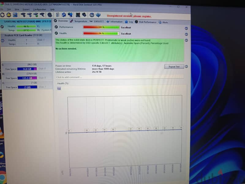Click the last '96' data label on the chart

pyautogui.click(x=181, y=128)
